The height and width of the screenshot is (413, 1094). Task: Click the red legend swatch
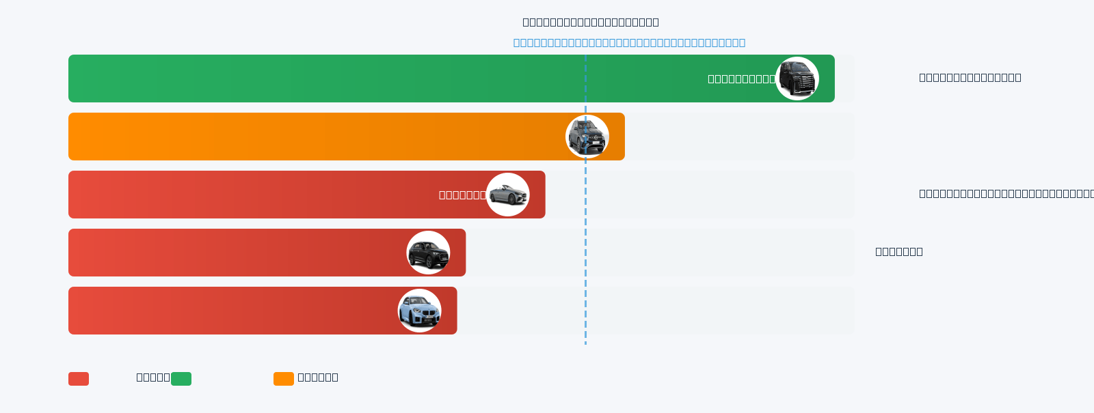click(x=79, y=379)
